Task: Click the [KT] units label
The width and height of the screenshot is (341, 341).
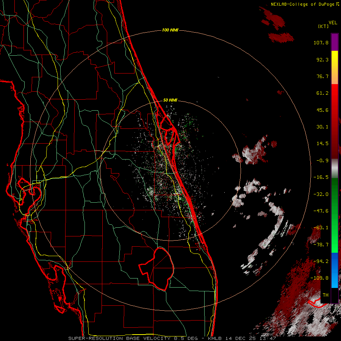Action: coord(323,26)
